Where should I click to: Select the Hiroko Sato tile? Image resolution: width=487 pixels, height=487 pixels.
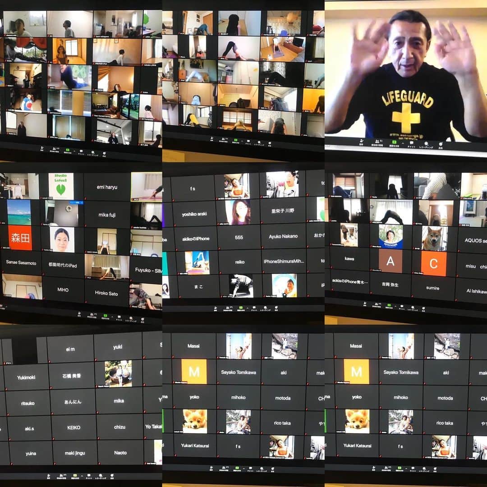pos(106,293)
